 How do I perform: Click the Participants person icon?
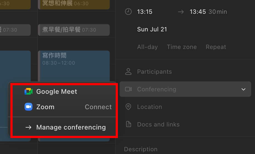[x=128, y=72]
